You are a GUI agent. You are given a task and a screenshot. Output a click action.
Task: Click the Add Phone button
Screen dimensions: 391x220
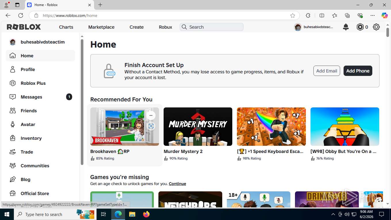pos(358,71)
